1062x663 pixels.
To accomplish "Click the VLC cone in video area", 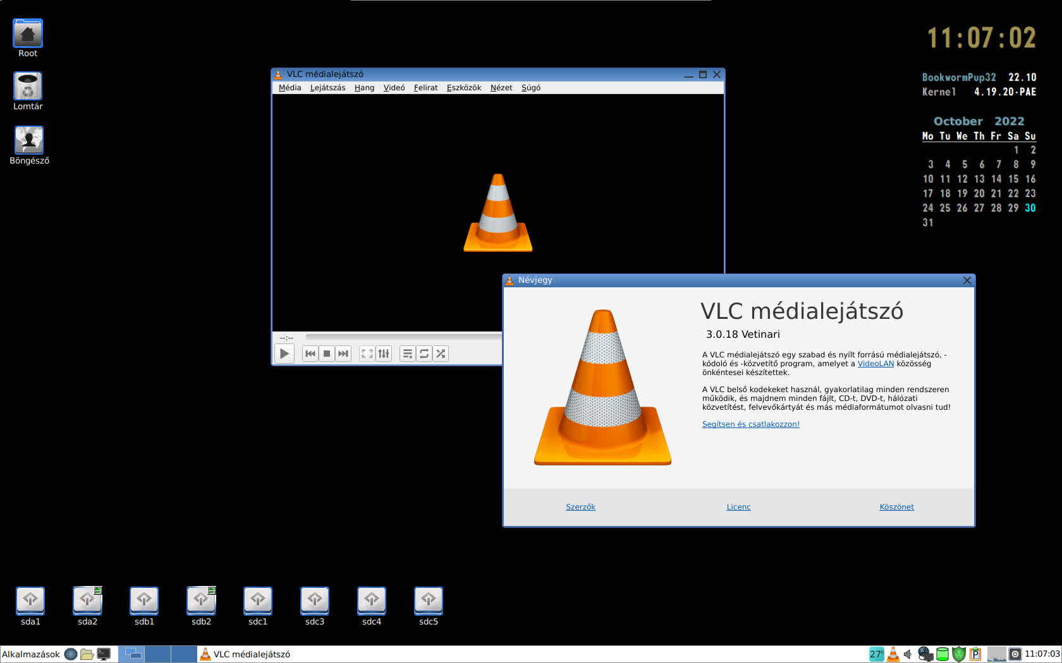I will pyautogui.click(x=498, y=213).
